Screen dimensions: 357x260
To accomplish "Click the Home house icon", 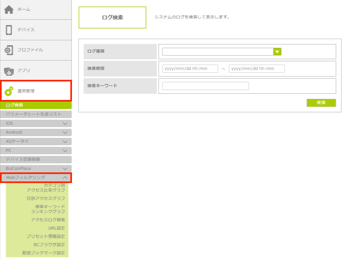I will [9, 9].
